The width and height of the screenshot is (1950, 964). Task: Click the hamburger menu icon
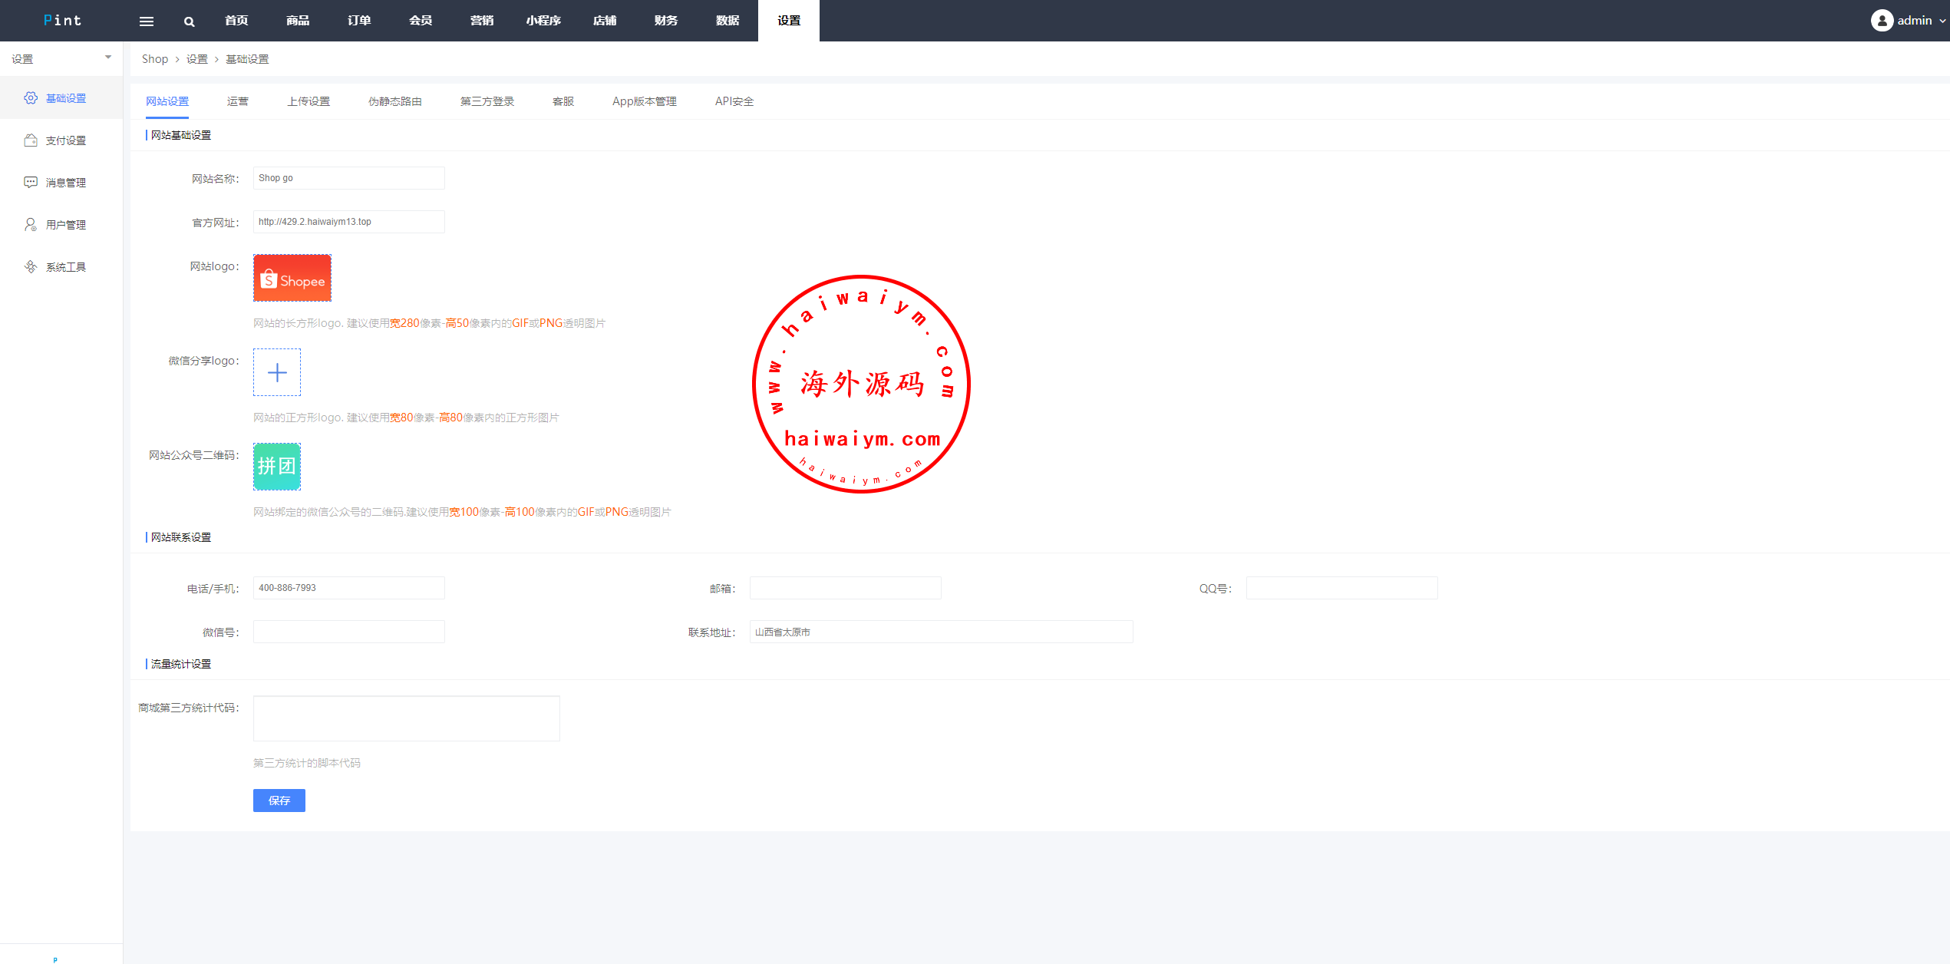(147, 21)
